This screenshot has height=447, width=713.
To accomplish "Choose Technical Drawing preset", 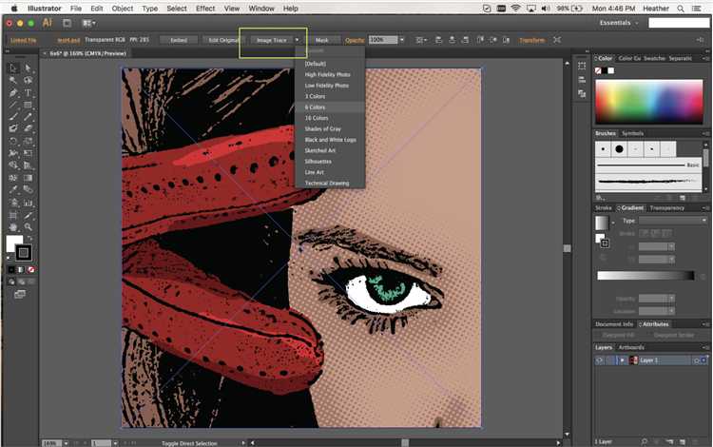I will click(330, 184).
